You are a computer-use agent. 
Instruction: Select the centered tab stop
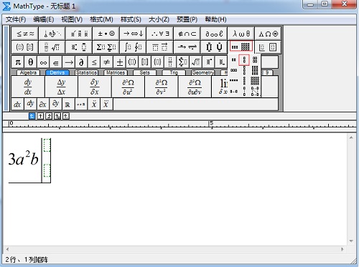[x=40, y=116]
